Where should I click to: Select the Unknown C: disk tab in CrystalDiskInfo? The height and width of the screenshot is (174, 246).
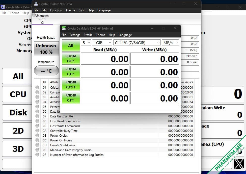coord(42,19)
